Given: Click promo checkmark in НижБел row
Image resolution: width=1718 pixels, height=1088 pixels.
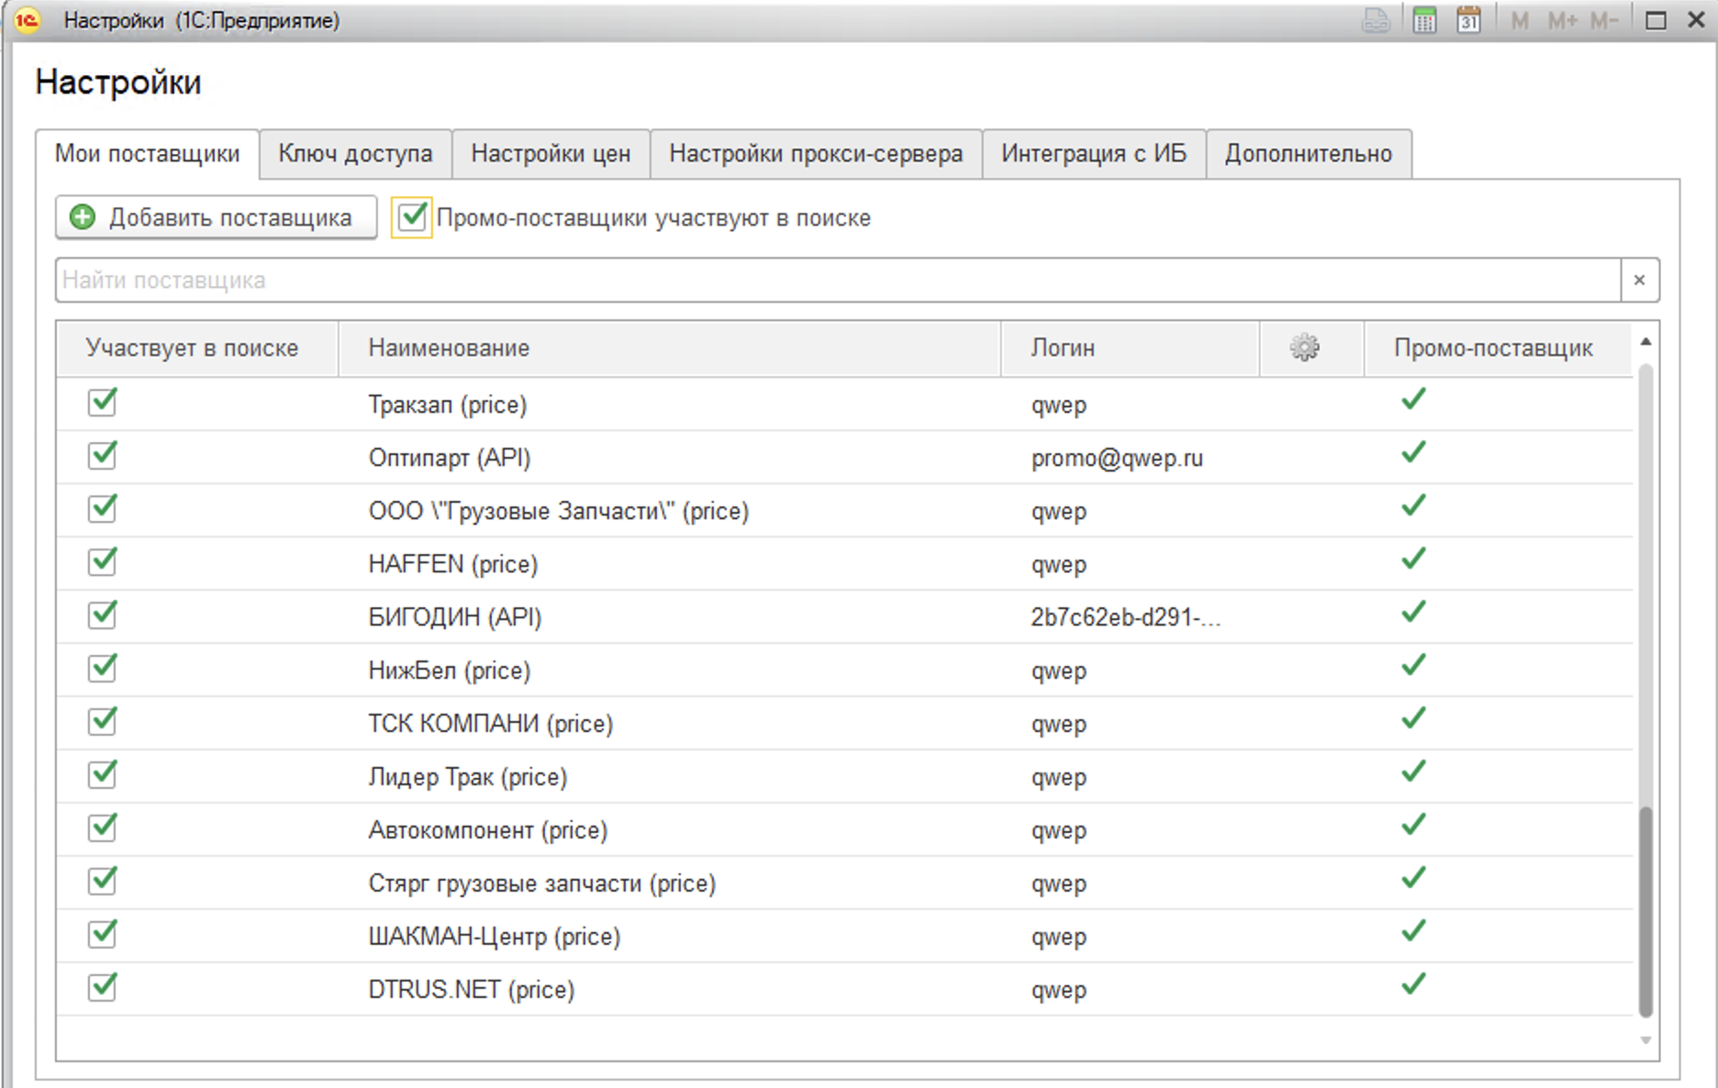Looking at the screenshot, I should click(1413, 665).
